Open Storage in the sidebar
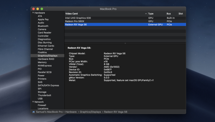The image size is (215, 122). 42,92
